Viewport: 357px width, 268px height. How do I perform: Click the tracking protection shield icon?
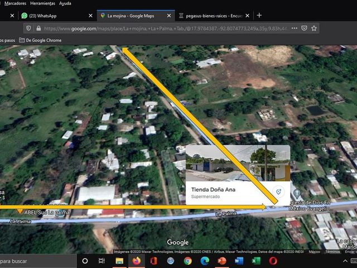[28, 28]
